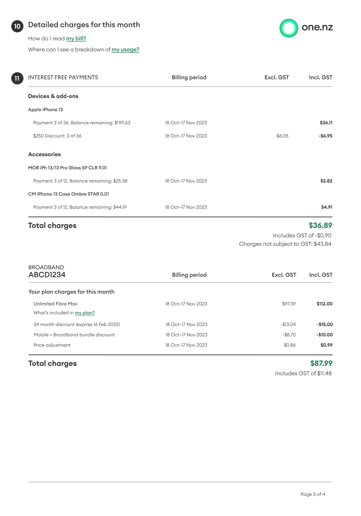This screenshot has height=516, width=361.
Task: Click the "Page 3 of 4" footer text
Action: click(313, 494)
